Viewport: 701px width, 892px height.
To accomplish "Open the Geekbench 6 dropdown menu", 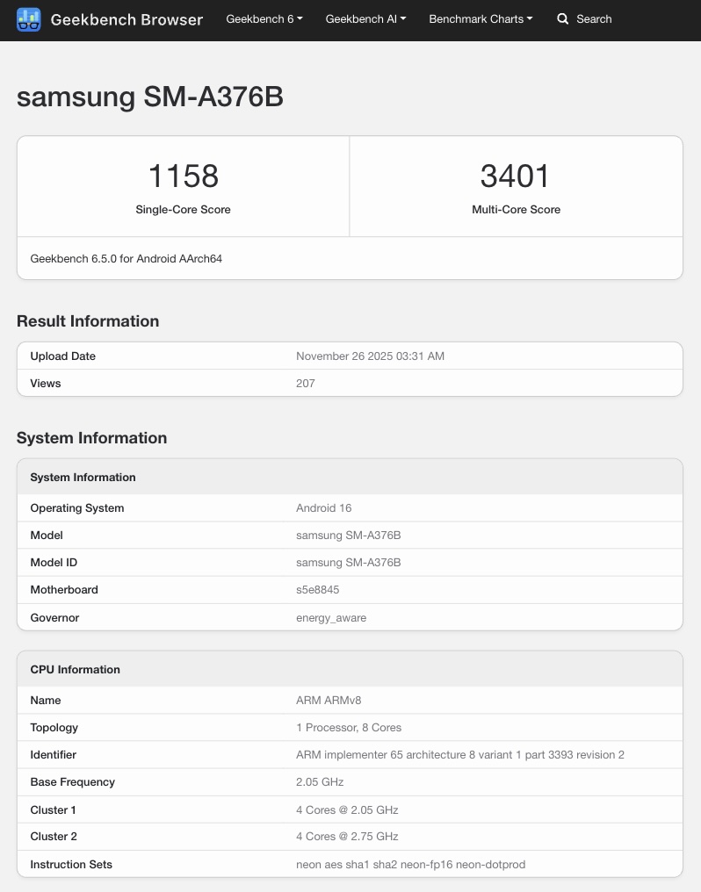I will (264, 19).
